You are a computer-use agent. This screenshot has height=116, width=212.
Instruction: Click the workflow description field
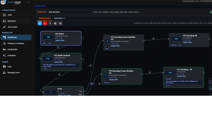click(x=116, y=12)
